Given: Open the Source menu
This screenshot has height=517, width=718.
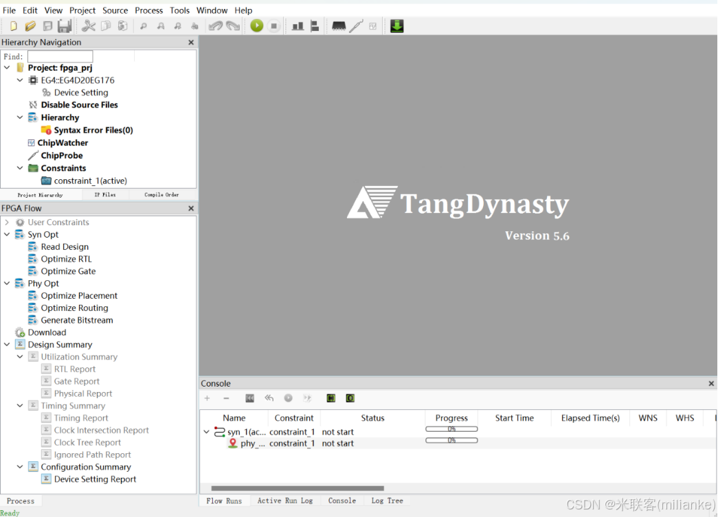Looking at the screenshot, I should pyautogui.click(x=115, y=10).
